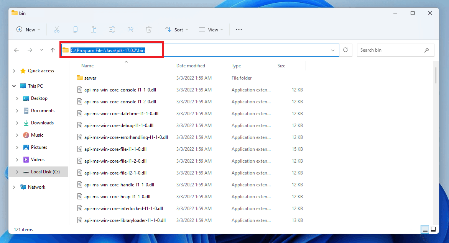449x243 pixels.
Task: Select api-ms-win-core-file-l1-1-0.dll
Action: [115, 149]
